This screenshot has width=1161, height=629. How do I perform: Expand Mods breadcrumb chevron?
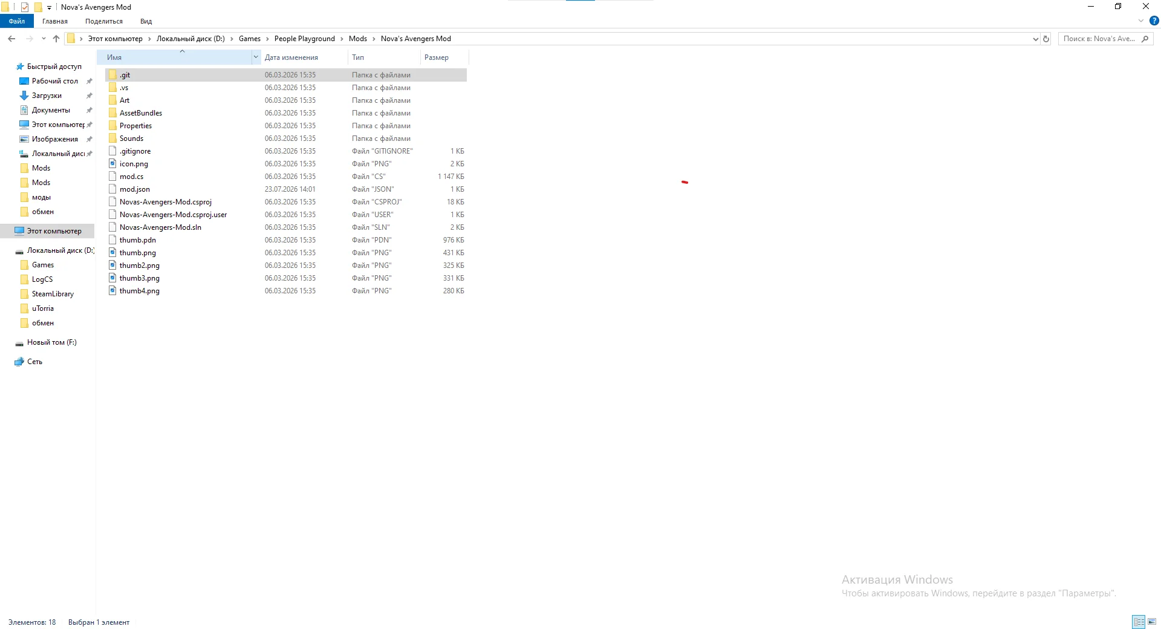(374, 39)
